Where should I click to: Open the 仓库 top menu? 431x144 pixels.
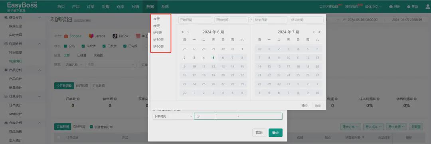(x=121, y=7)
